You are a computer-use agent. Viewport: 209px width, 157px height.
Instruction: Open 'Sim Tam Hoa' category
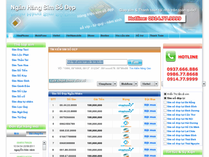click(20, 65)
